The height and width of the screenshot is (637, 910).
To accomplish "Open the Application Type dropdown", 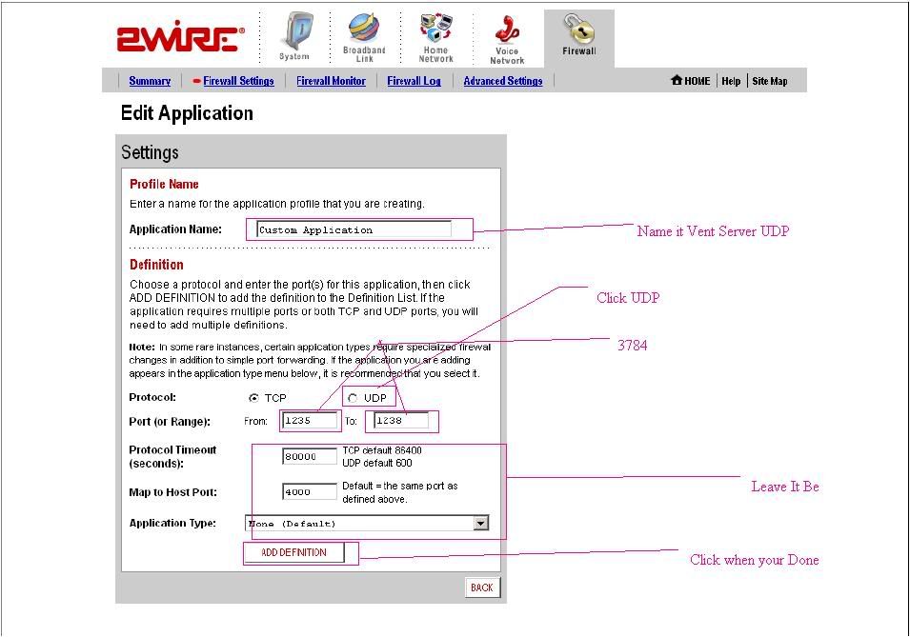I will (x=367, y=524).
